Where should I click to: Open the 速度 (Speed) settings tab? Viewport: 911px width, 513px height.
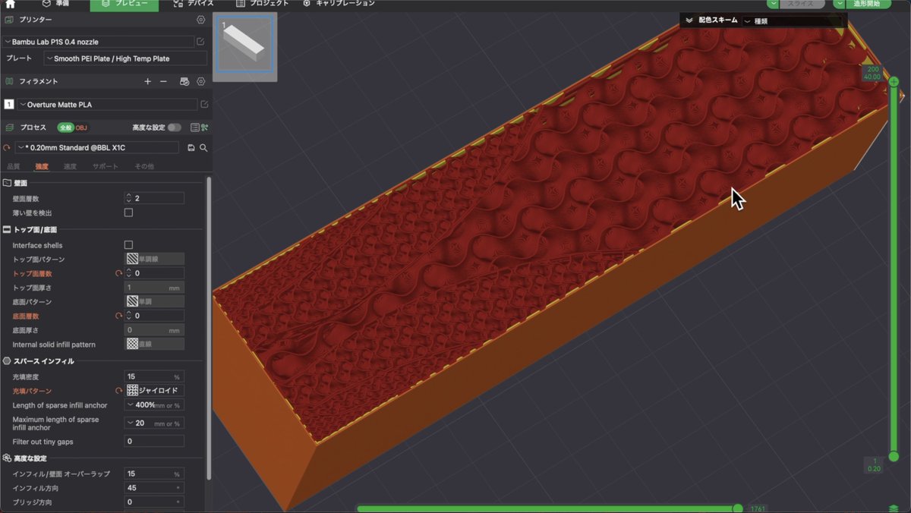[x=70, y=166]
